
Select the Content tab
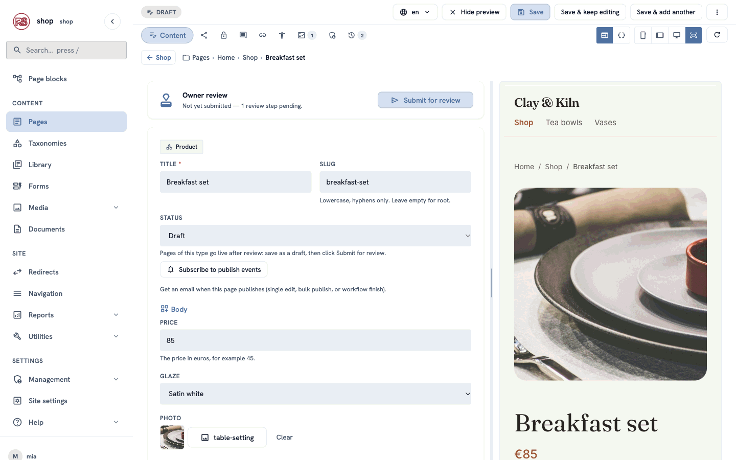pyautogui.click(x=167, y=35)
